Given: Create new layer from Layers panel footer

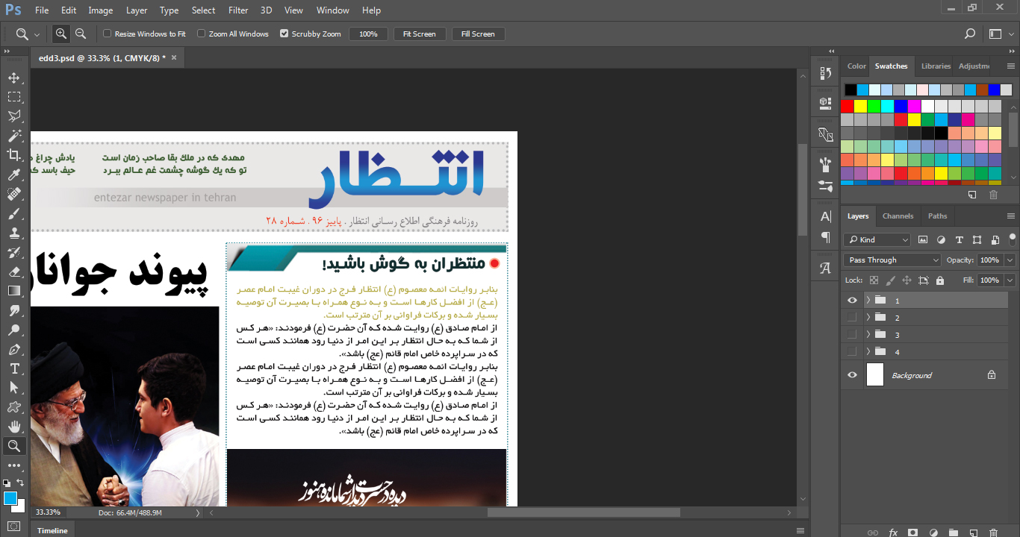Looking at the screenshot, I should [972, 533].
